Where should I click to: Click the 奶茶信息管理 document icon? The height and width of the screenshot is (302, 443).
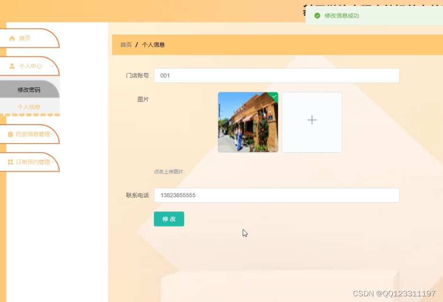9,134
